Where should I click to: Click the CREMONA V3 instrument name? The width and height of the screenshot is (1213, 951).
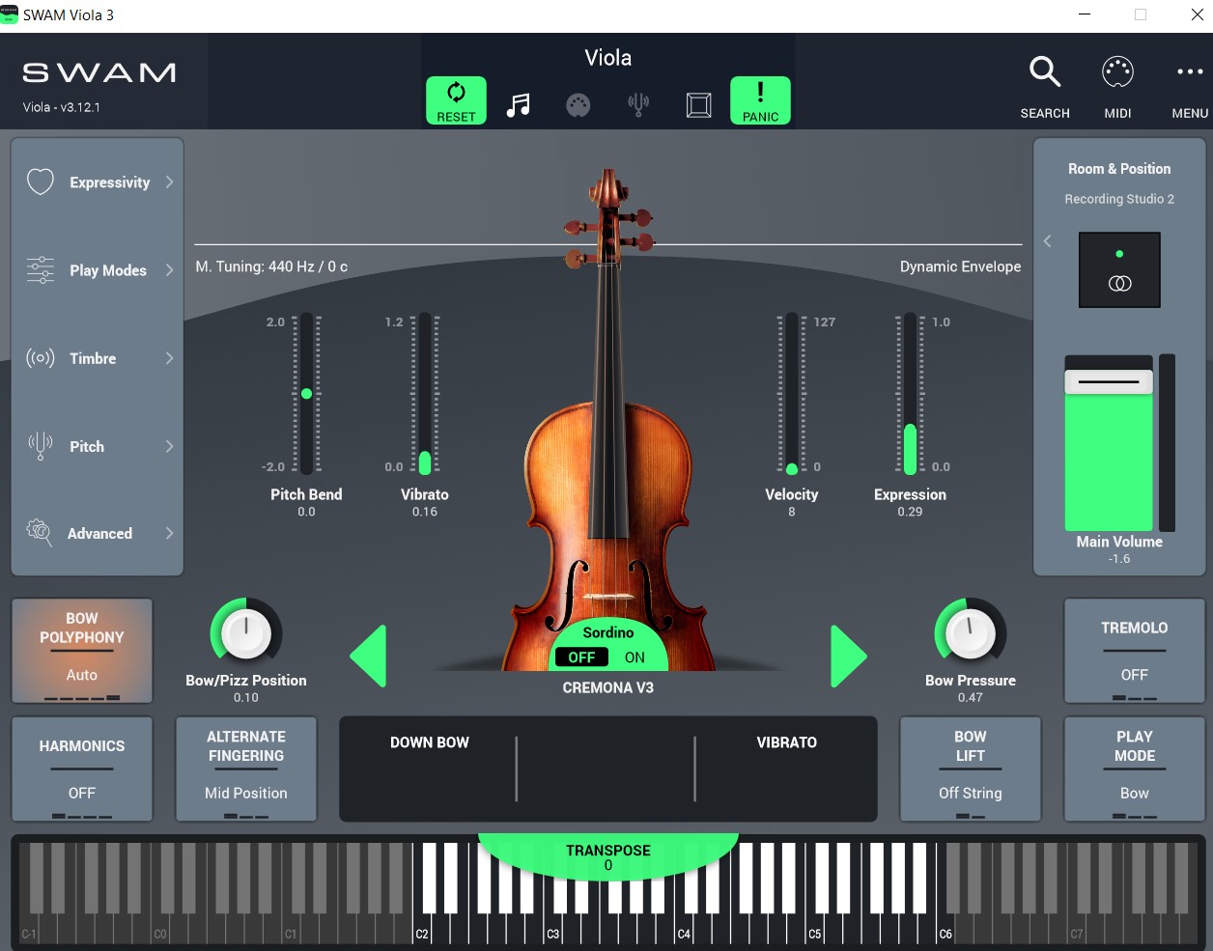608,687
